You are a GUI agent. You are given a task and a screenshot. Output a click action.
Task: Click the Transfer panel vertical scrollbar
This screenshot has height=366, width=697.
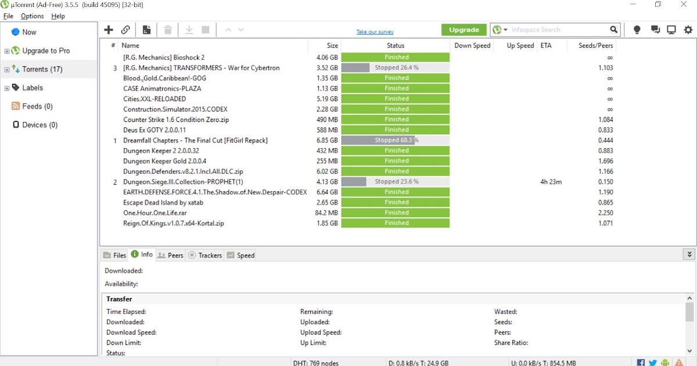[x=689, y=325]
